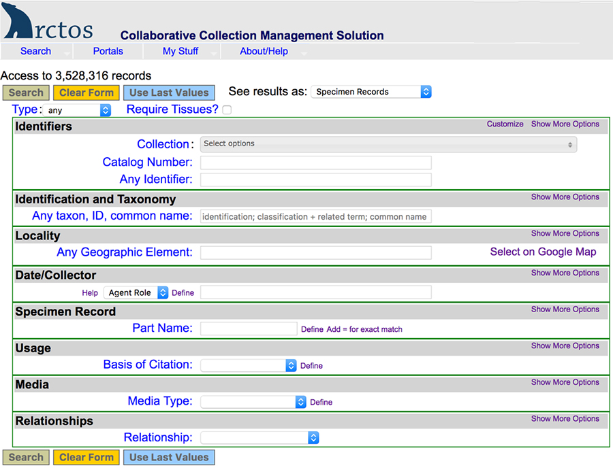Tick the Require Tissues checkbox
This screenshot has width=613, height=472.
coord(227,110)
